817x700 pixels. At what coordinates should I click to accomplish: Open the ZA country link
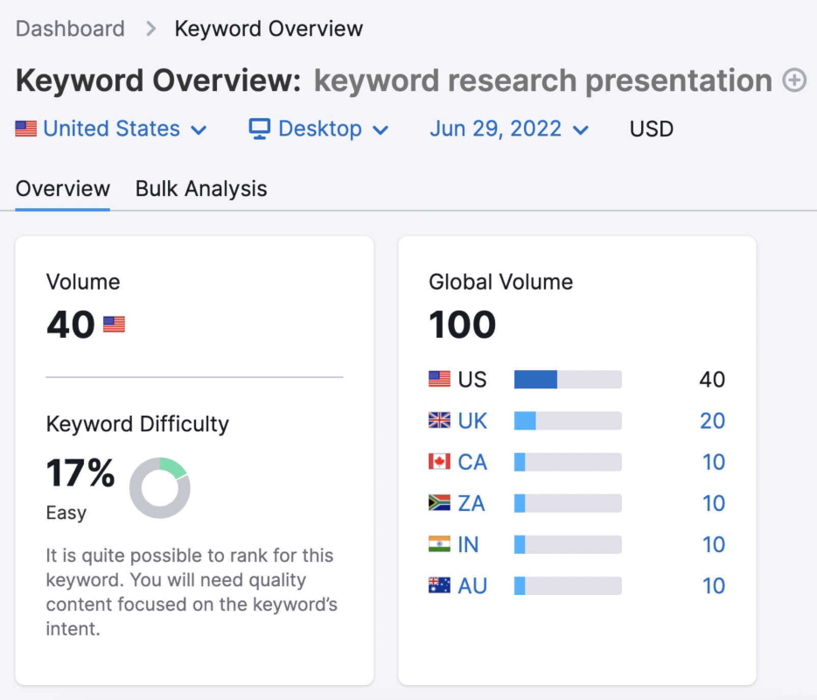[471, 503]
